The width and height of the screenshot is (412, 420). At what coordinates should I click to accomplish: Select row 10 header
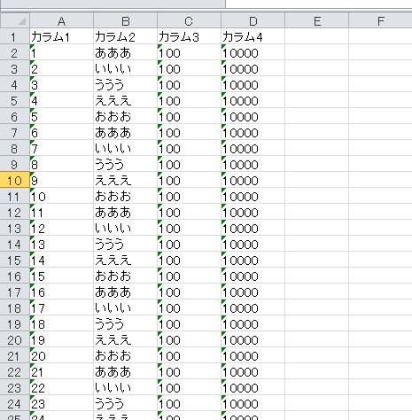point(15,180)
